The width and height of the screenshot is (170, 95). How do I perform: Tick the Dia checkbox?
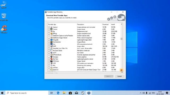click(x=49, y=31)
